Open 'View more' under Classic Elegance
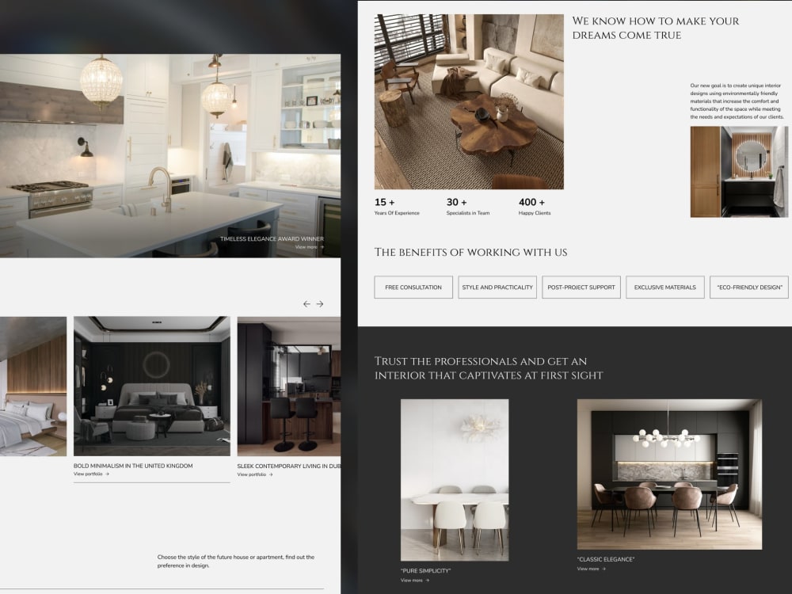Screen dimensions: 792x594 point(592,569)
